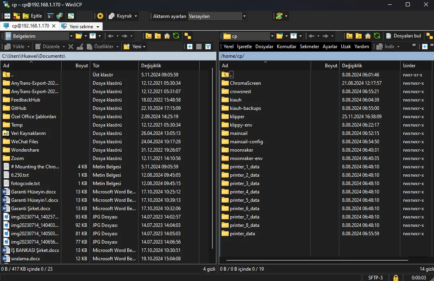The image size is (434, 281).
Task: Click the local path C:\Users\Huawei\Documents\
Action: [x=34, y=56]
